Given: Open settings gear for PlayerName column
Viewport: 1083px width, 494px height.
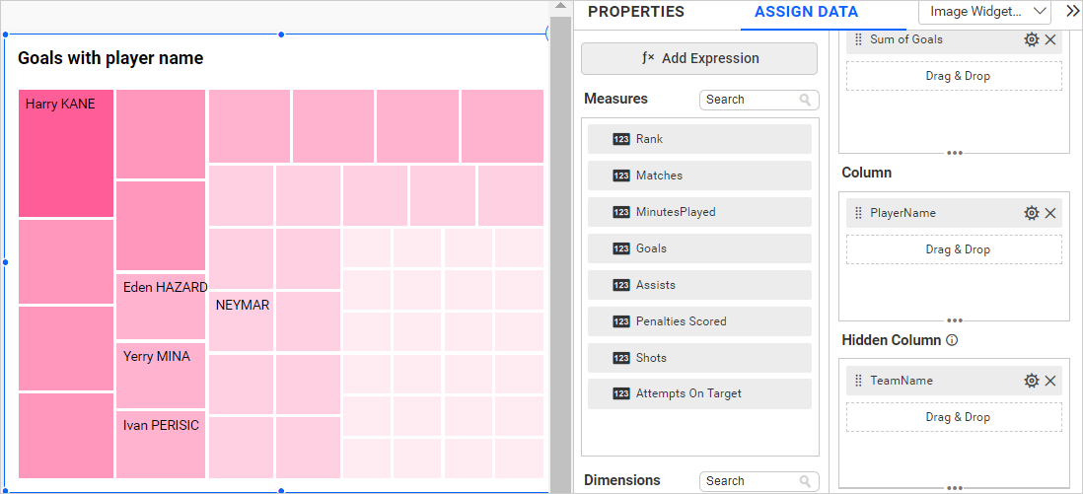Looking at the screenshot, I should point(1032,213).
